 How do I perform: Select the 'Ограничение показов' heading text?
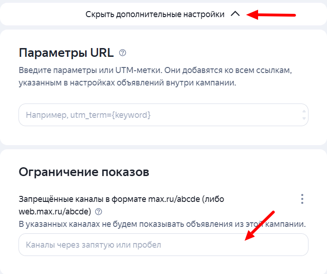(84, 172)
